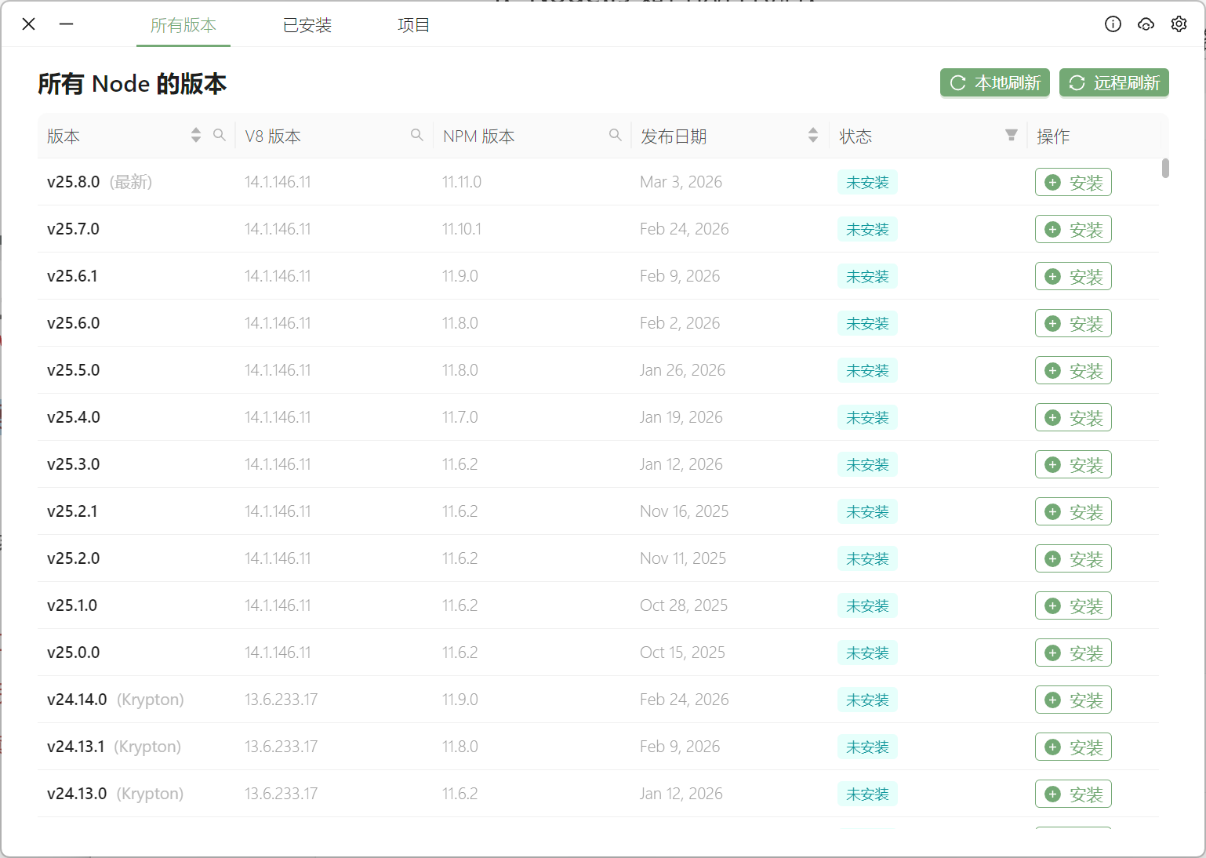Click the date Nov 16, 2025

684,511
